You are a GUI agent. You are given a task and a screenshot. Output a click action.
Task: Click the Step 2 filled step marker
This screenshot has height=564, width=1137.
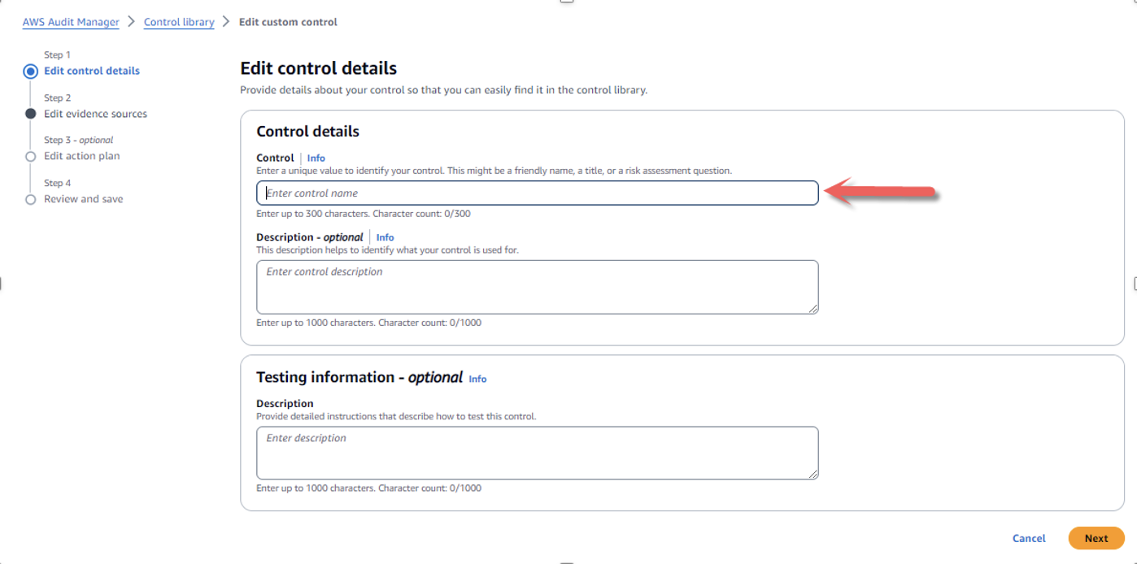[x=31, y=114]
